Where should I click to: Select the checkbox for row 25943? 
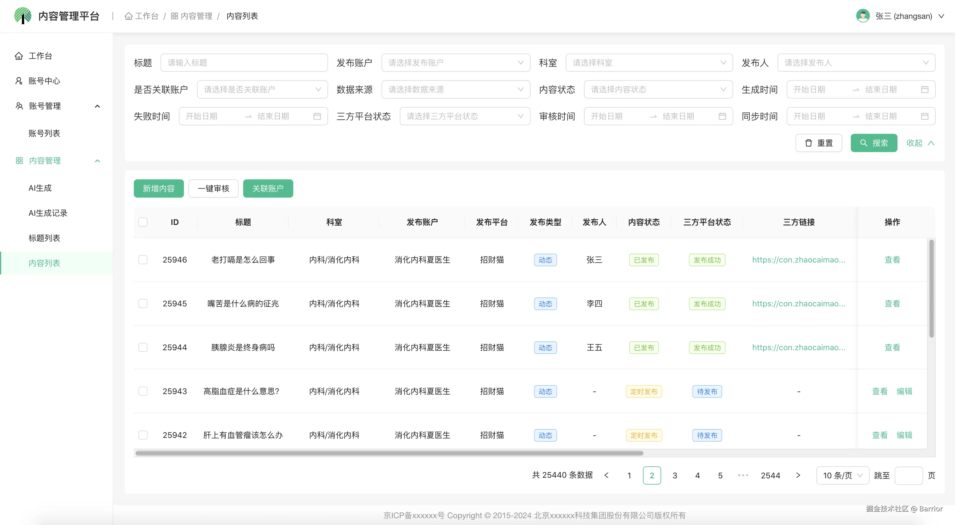(x=143, y=391)
